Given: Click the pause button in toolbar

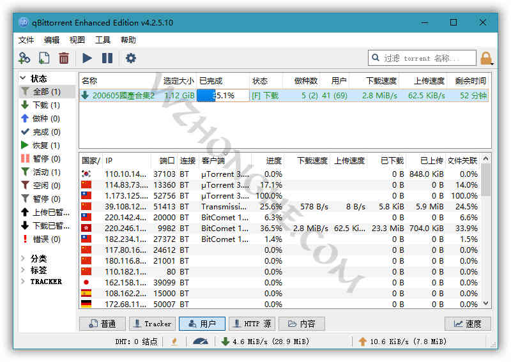Looking at the screenshot, I should tap(107, 58).
